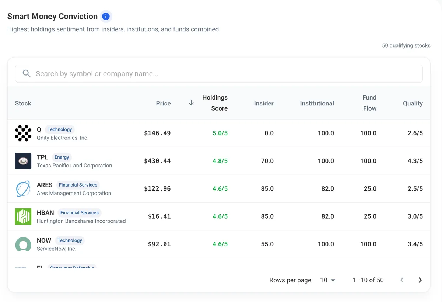Click the ServiceNow, Inc. company name
This screenshot has width=442, height=302.
[56, 249]
